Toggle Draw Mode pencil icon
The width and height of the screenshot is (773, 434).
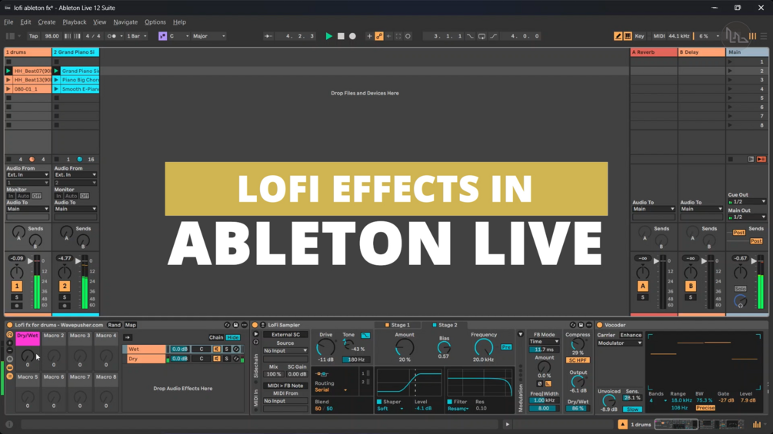click(618, 36)
